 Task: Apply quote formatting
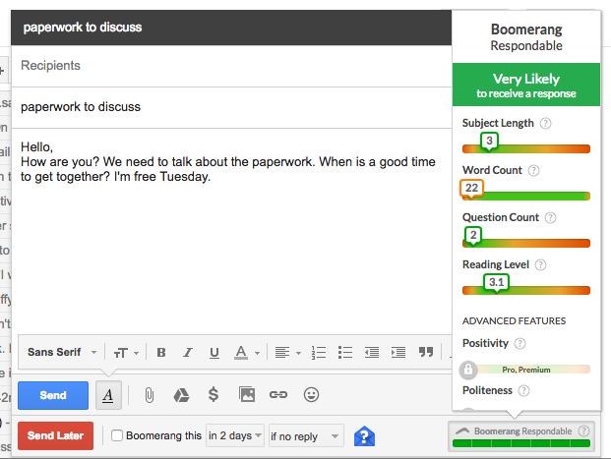(x=426, y=352)
